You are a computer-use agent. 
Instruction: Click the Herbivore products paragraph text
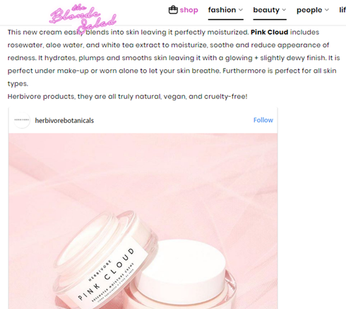(x=127, y=97)
